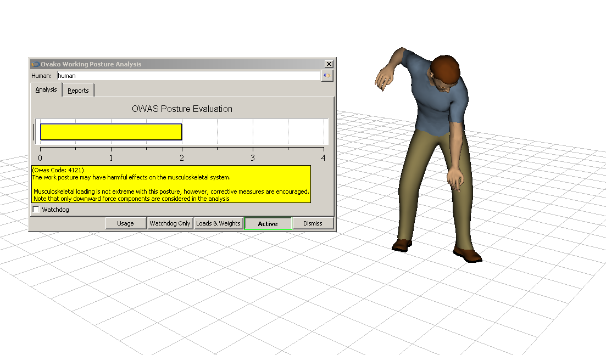
Task: Click the Watchdog Only button
Action: (170, 223)
